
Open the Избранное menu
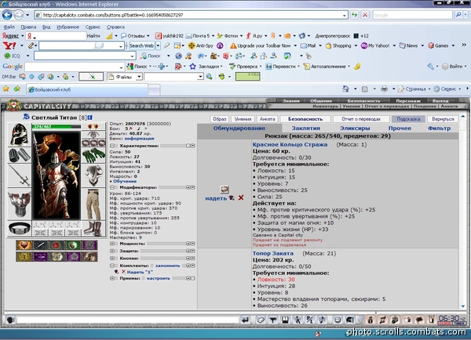pos(68,27)
